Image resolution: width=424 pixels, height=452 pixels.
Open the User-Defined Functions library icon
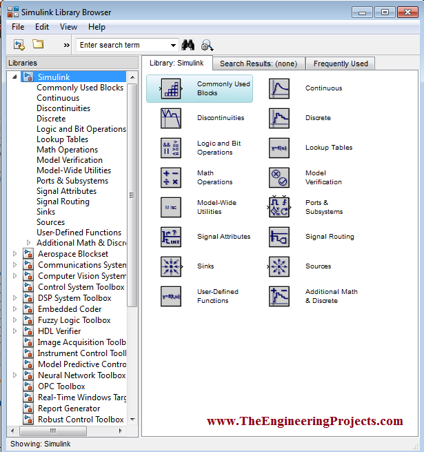171,296
